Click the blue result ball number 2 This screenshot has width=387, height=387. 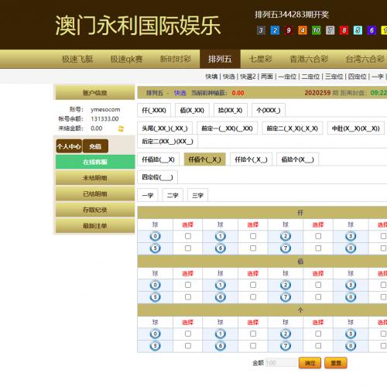(x=275, y=30)
